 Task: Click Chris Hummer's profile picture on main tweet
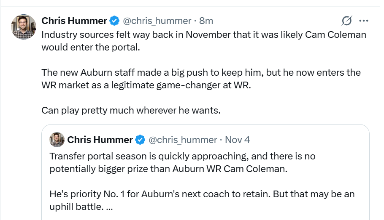(x=23, y=27)
